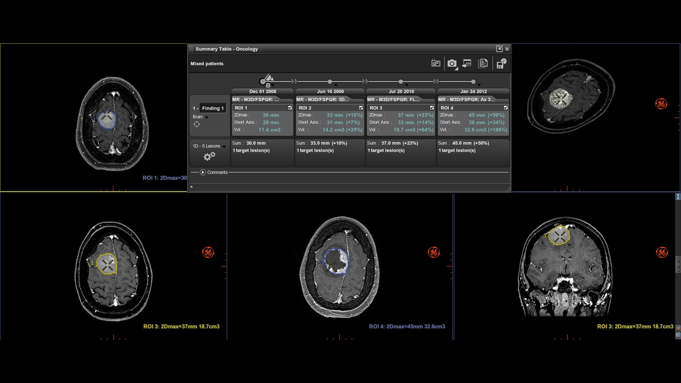Disable ROI 4 via its checkbox
681x383 pixels.
click(x=506, y=107)
